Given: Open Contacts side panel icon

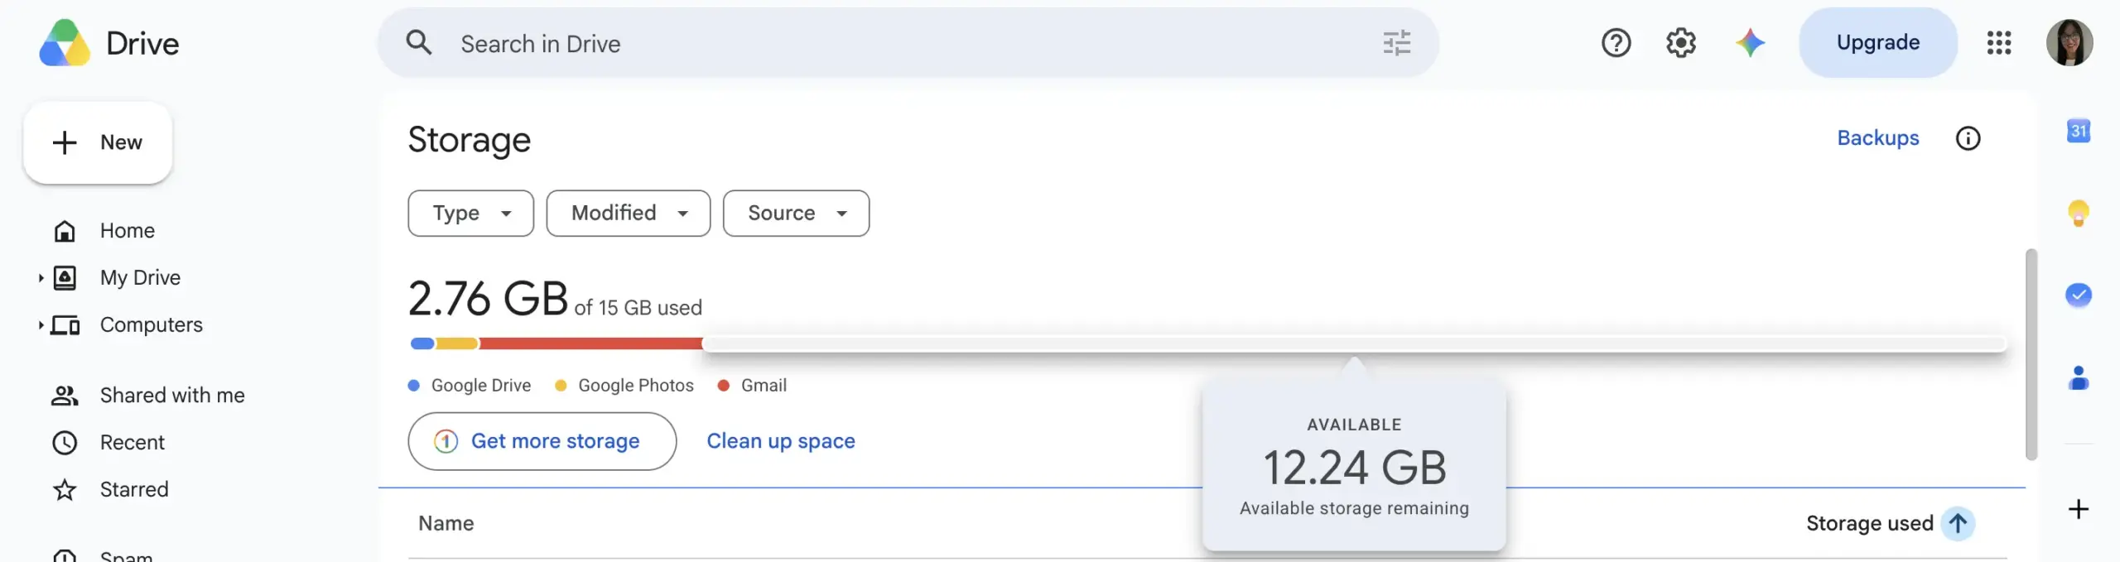Looking at the screenshot, I should click(2079, 378).
